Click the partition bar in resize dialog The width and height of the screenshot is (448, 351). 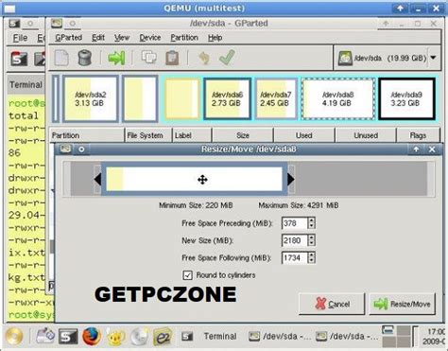(194, 179)
